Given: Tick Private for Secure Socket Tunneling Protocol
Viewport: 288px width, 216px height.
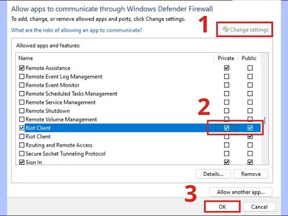Looking at the screenshot, I should (226, 153).
